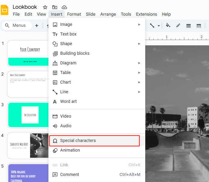This screenshot has width=209, height=182.
Task: Click the move to folder icon
Action: (54, 7)
